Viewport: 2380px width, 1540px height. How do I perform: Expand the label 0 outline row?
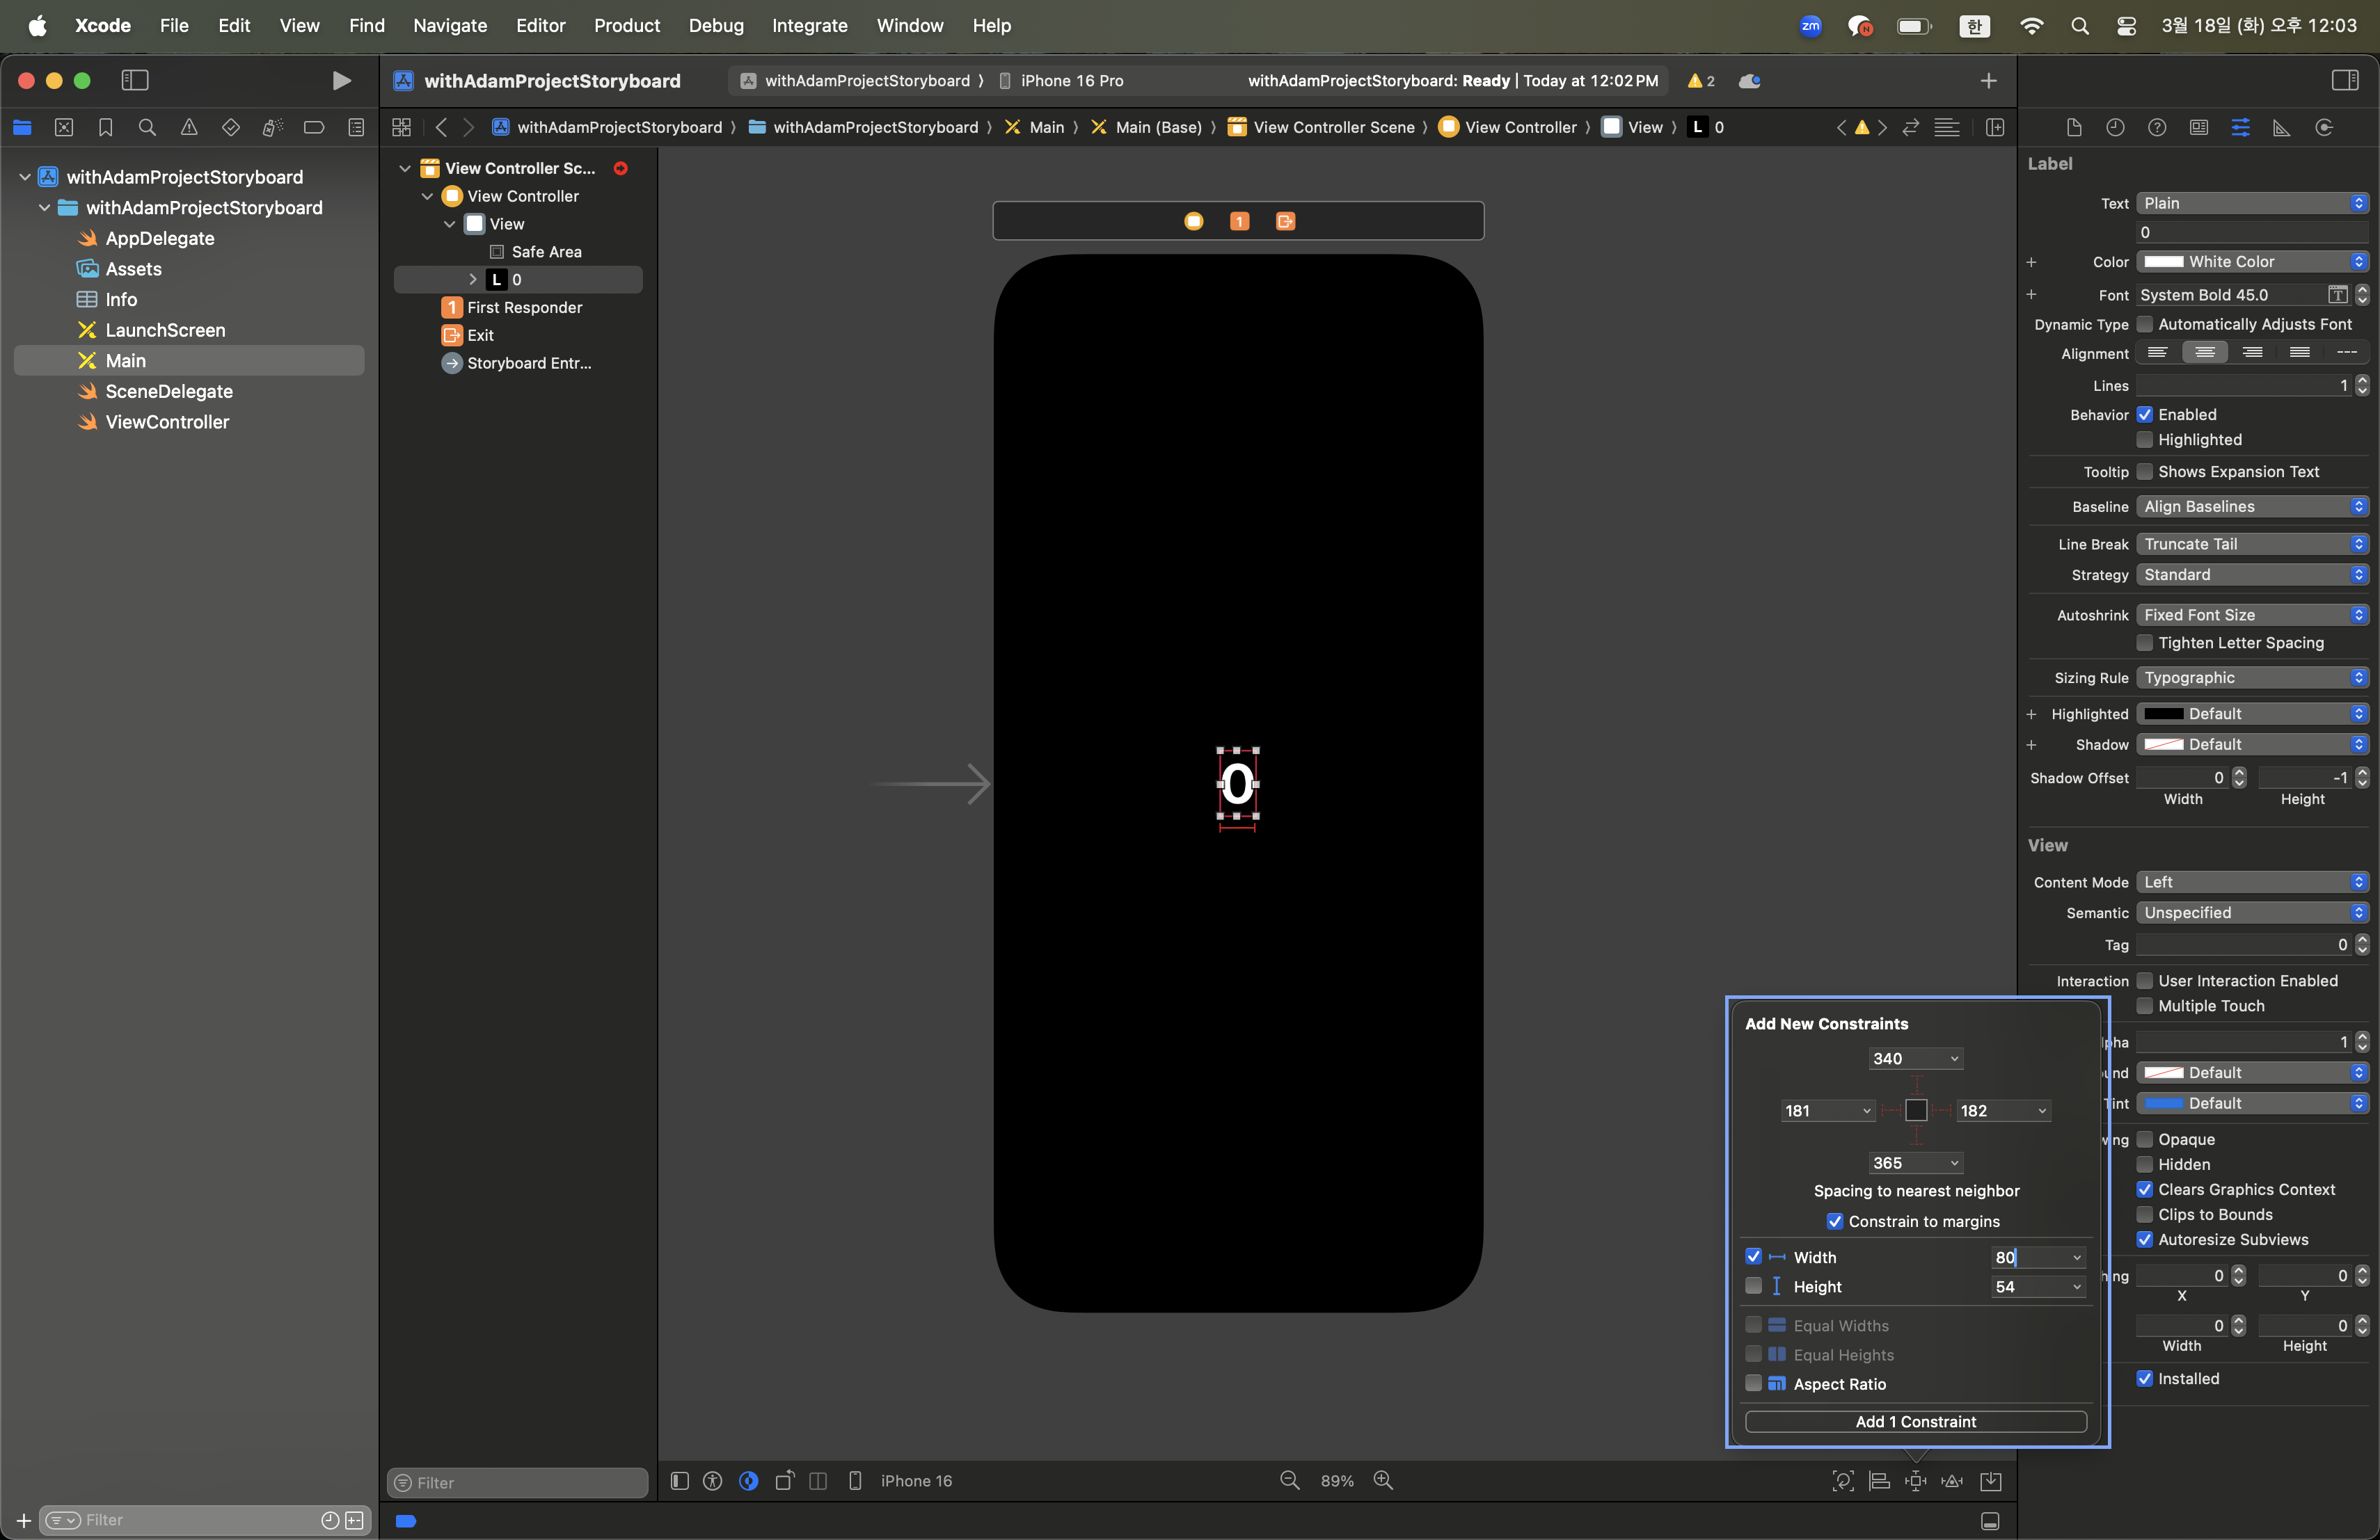[x=472, y=280]
